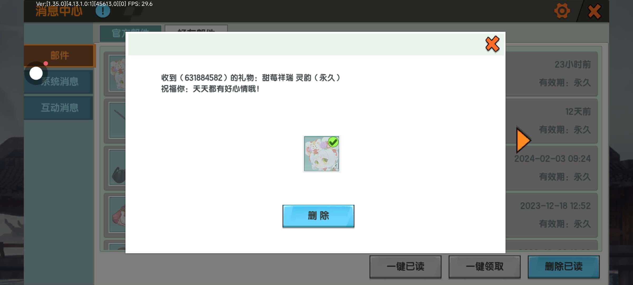Switch to 互动消息 interaction messages

[60, 108]
